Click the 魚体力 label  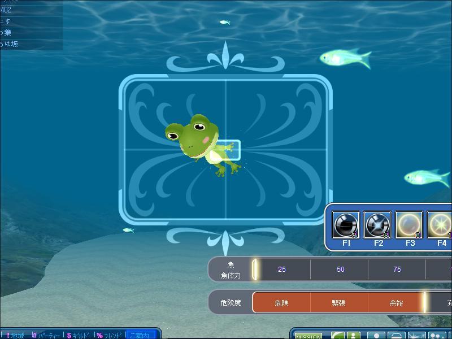pyautogui.click(x=231, y=276)
